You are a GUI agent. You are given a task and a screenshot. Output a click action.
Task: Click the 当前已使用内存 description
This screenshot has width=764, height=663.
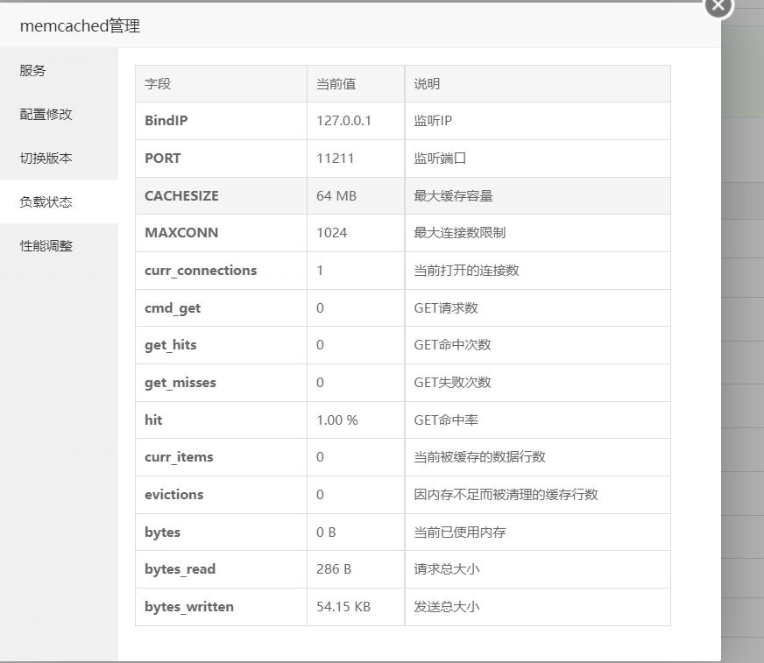[459, 532]
